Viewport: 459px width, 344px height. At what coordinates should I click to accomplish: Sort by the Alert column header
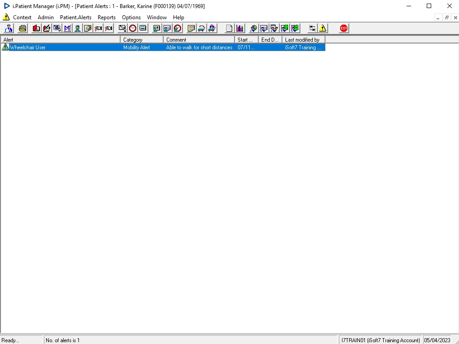click(61, 40)
